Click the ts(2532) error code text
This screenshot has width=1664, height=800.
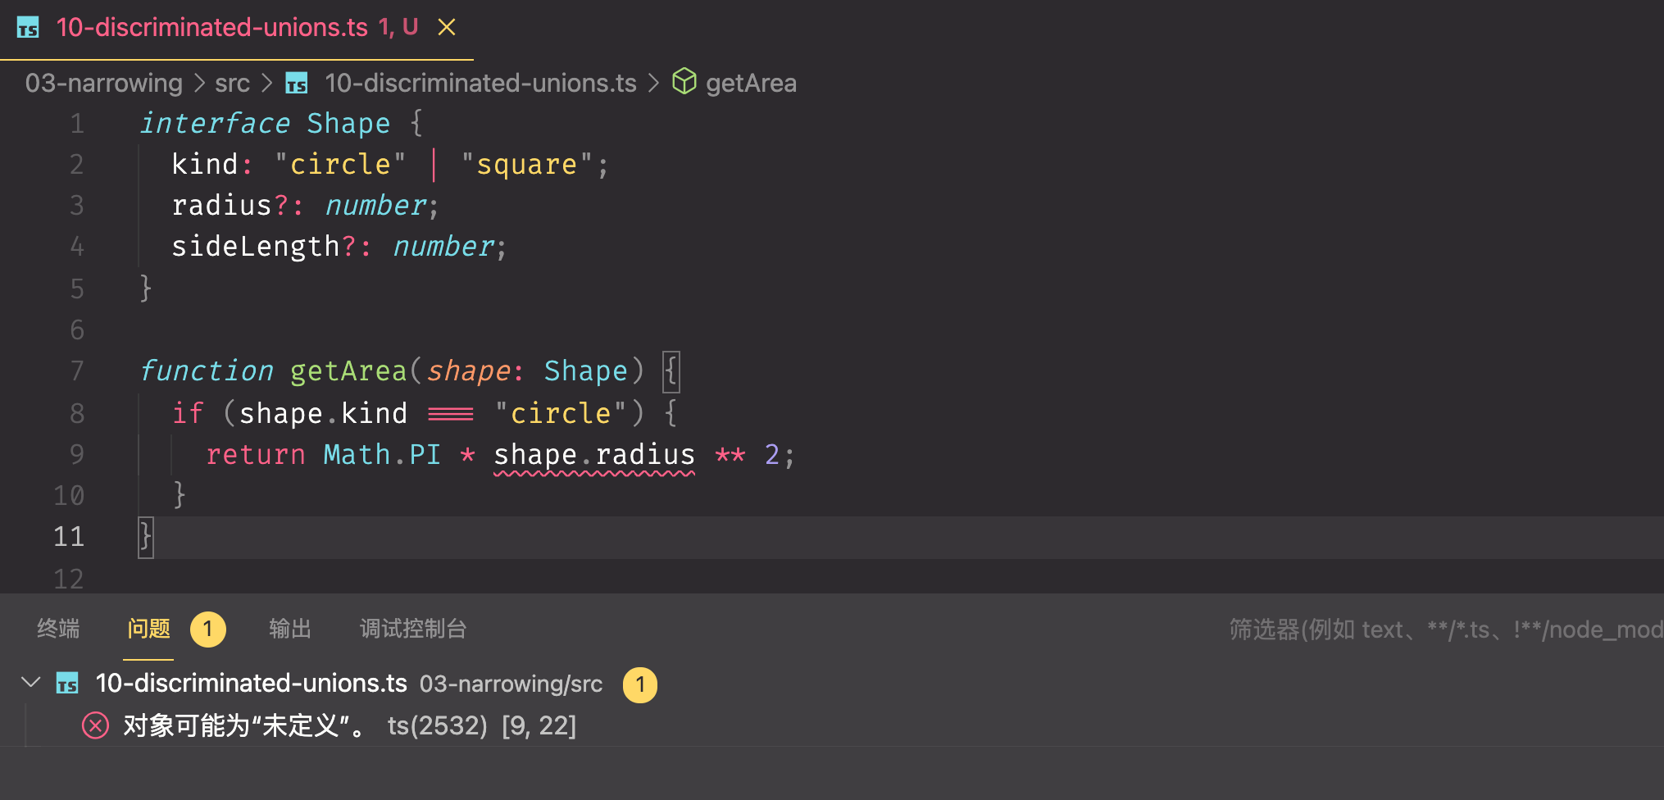tap(437, 725)
